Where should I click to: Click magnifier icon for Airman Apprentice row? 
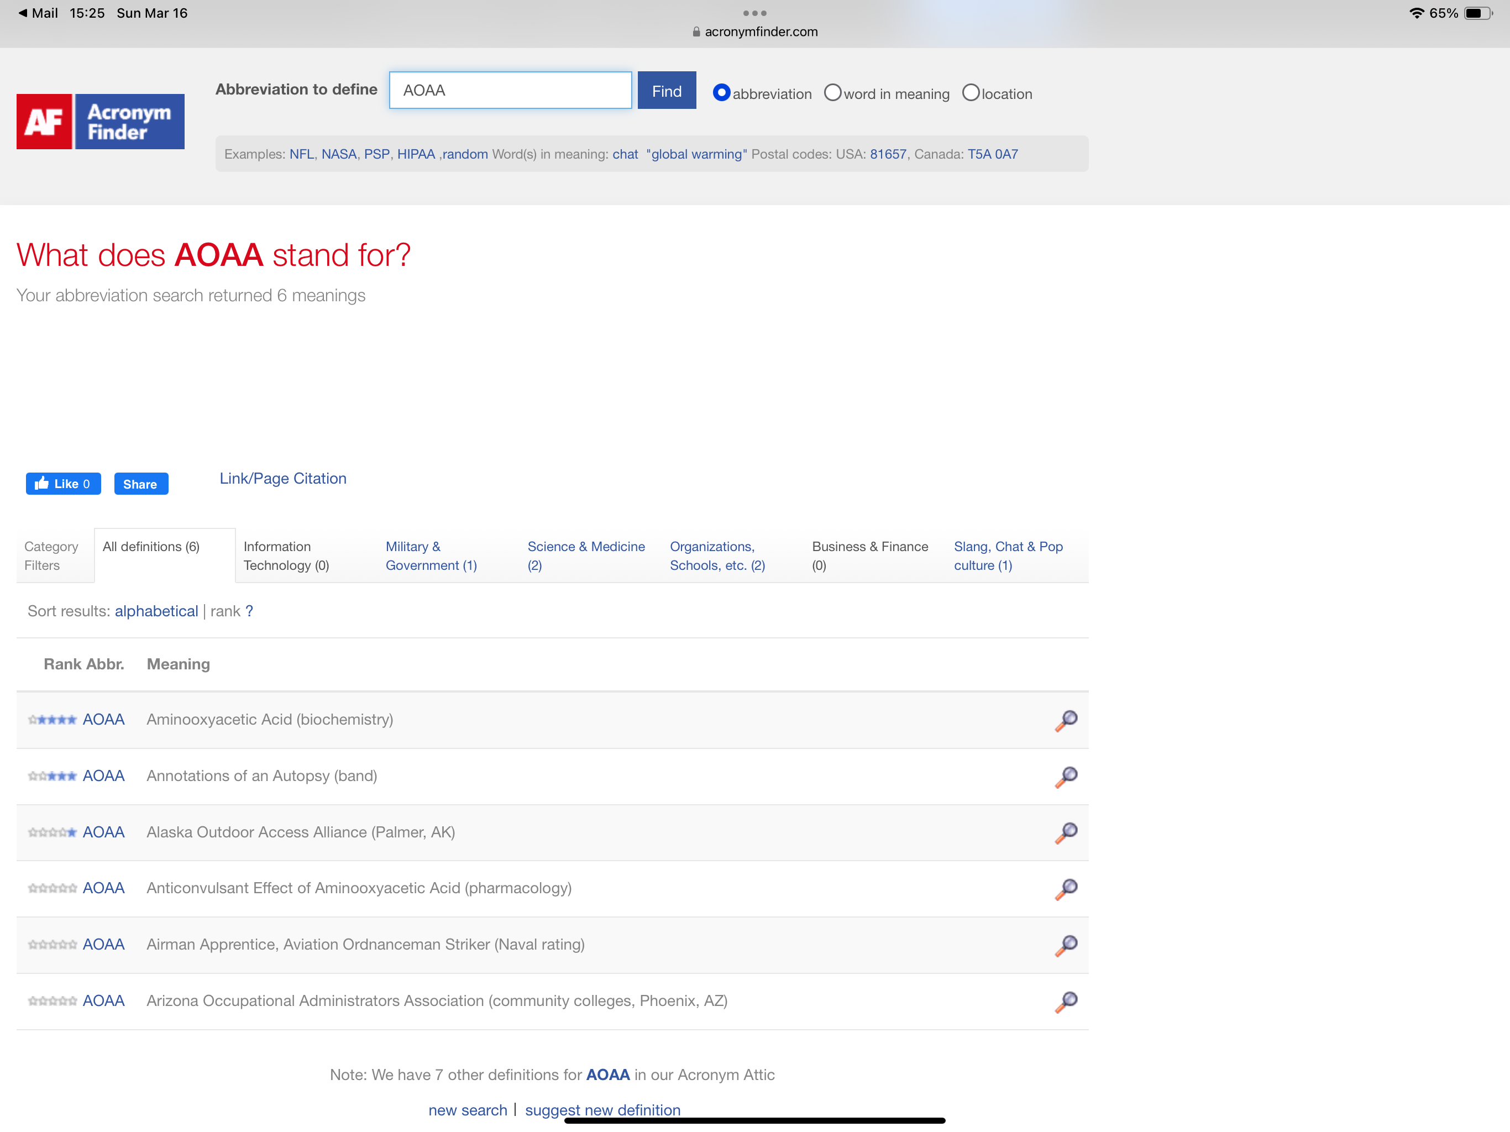click(x=1066, y=945)
